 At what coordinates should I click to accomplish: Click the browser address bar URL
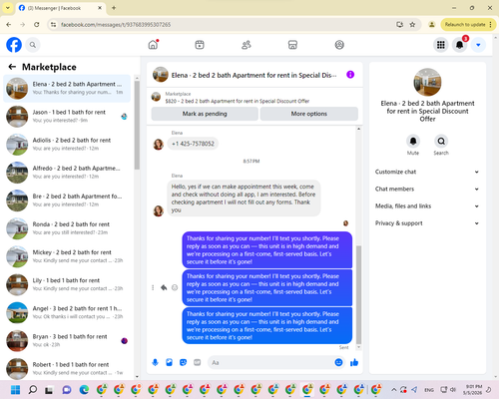coord(116,25)
